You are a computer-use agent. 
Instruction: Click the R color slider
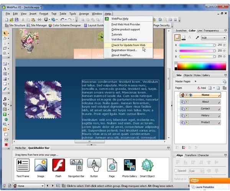tap(197, 45)
